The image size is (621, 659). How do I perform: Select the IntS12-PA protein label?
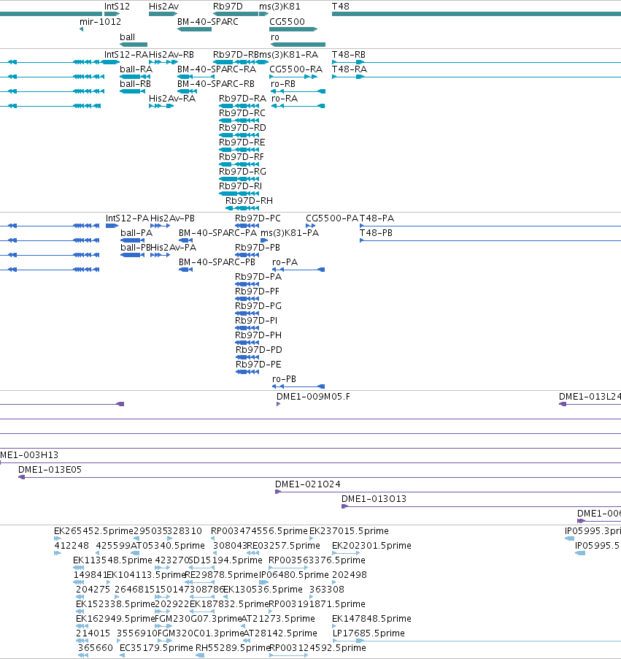coord(127,218)
